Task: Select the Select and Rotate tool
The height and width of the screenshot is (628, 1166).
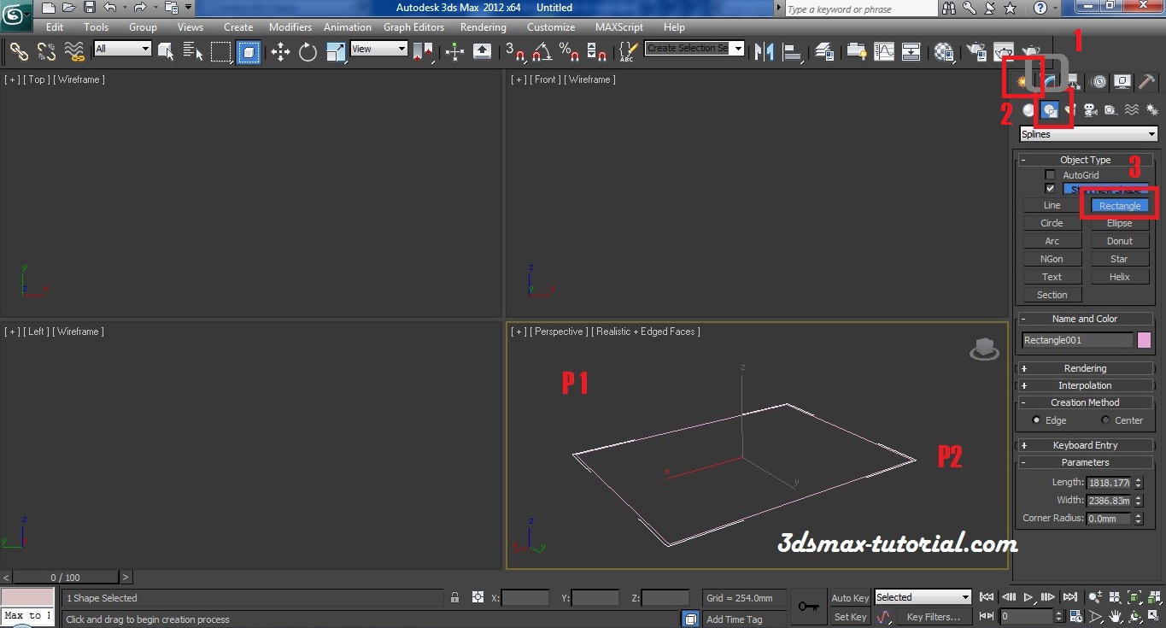Action: 308,51
